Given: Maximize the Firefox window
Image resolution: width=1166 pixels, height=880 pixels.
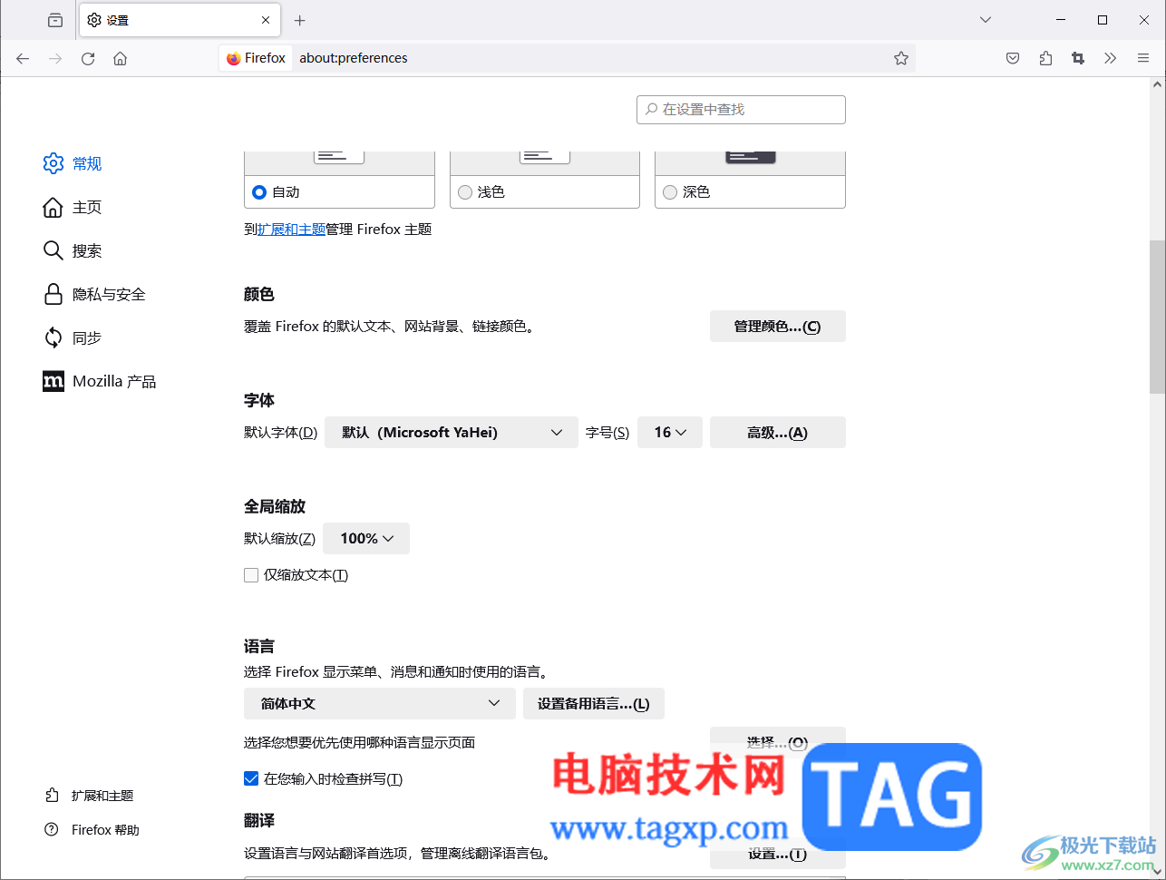Looking at the screenshot, I should [x=1103, y=20].
